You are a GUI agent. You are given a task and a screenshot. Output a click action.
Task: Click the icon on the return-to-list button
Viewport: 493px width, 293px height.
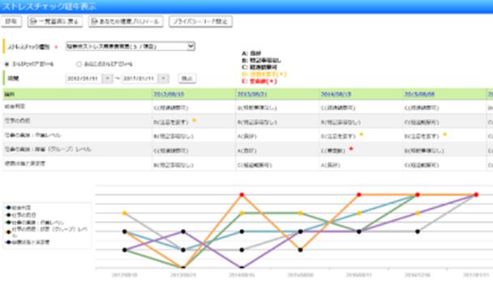33,21
